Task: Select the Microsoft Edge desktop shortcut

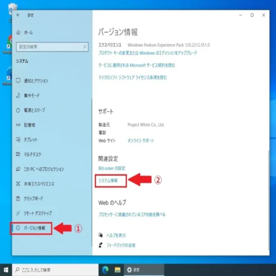Action: click(7, 76)
